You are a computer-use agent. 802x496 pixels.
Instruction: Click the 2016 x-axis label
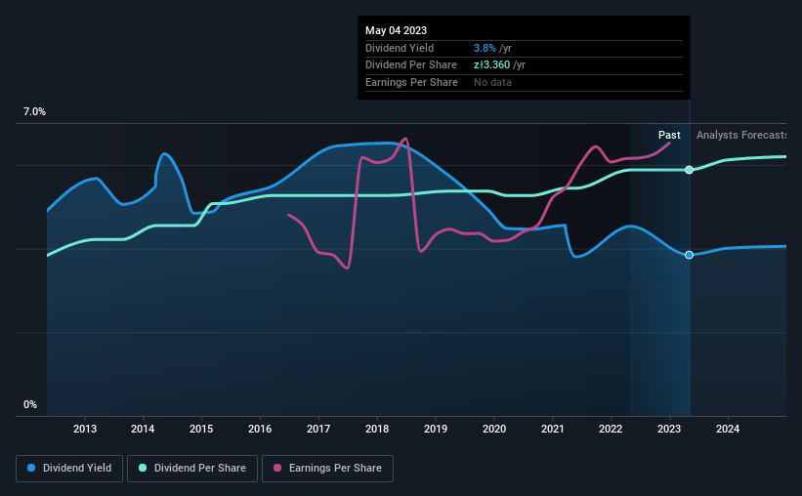260,429
